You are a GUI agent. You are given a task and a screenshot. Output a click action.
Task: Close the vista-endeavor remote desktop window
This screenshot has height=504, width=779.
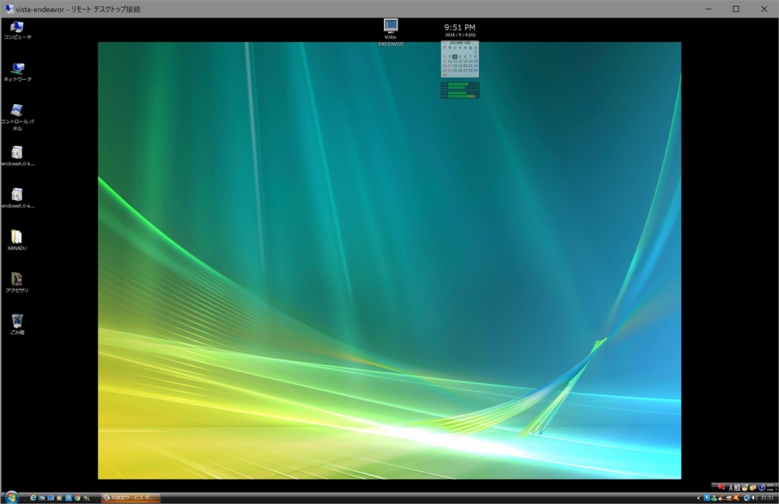point(764,9)
